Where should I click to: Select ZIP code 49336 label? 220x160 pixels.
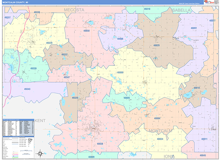[x=37, y=12]
